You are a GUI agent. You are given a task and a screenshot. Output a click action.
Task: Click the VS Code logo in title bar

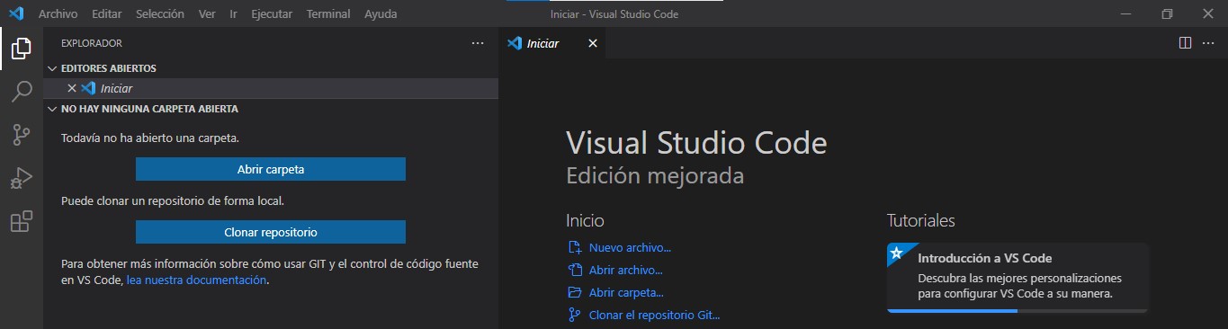pos(16,14)
